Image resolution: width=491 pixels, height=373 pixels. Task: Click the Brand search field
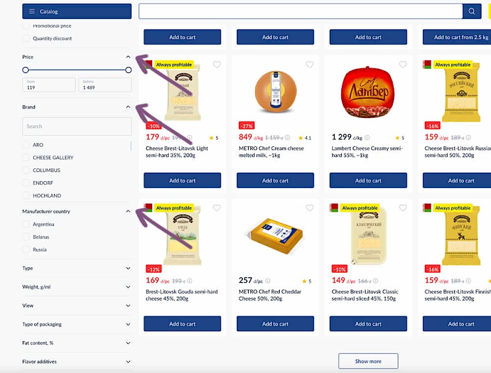coord(77,126)
